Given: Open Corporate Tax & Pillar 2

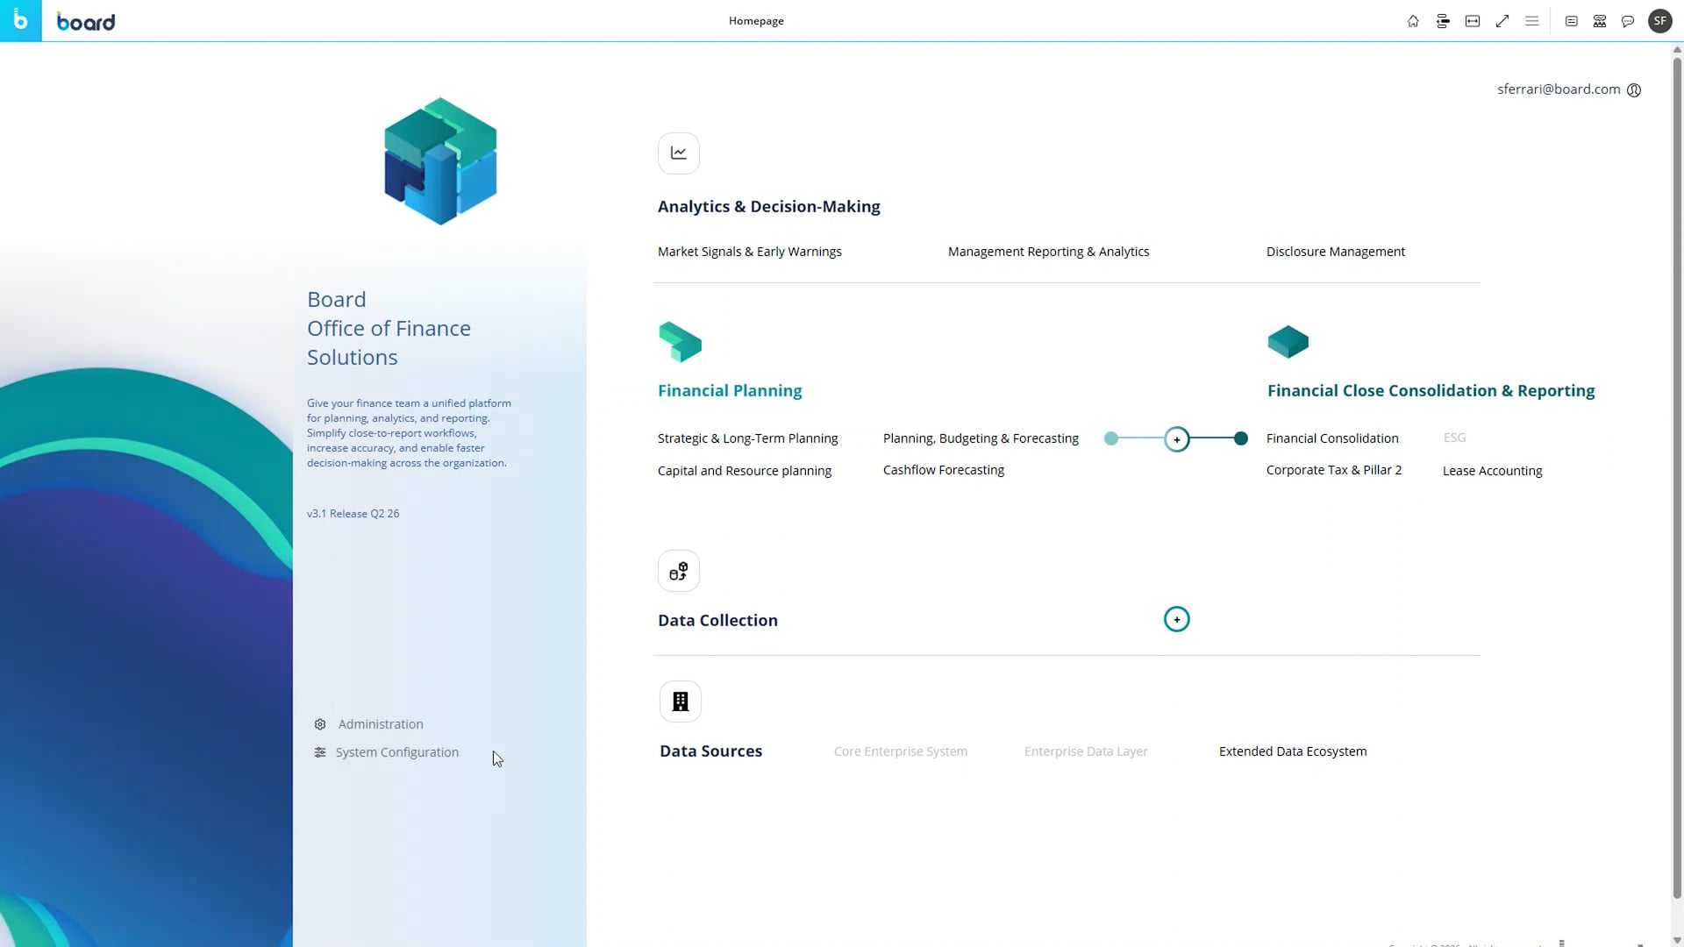Looking at the screenshot, I should [x=1334, y=470].
